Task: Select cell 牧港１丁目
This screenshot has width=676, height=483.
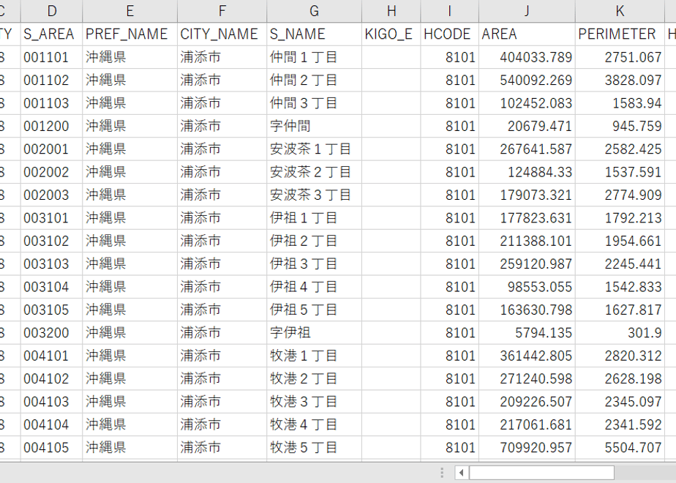Action: [315, 356]
